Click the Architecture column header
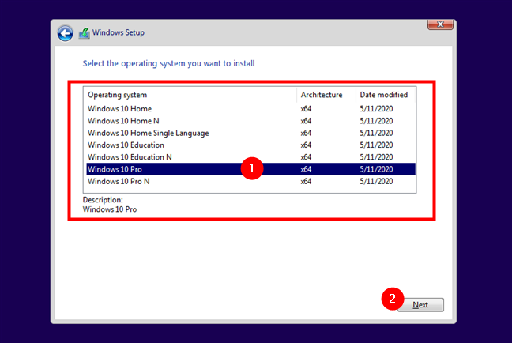The width and height of the screenshot is (512, 343). point(326,95)
